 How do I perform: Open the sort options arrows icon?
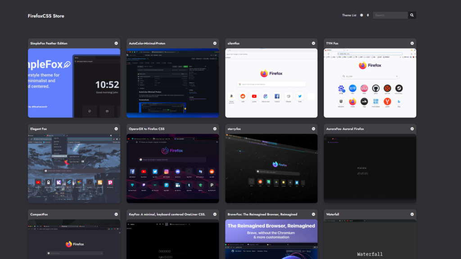[x=368, y=15]
